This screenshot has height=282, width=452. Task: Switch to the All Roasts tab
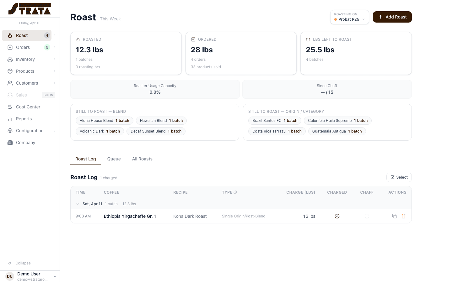(142, 159)
